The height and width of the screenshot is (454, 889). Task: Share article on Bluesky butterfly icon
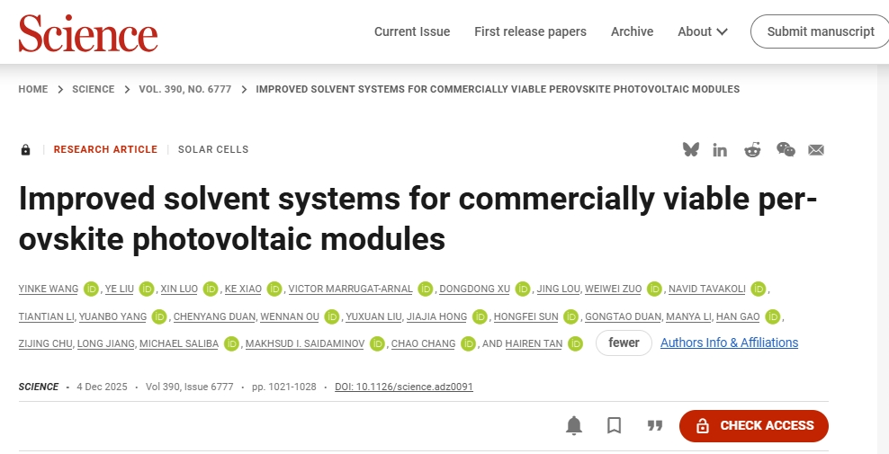(x=690, y=150)
